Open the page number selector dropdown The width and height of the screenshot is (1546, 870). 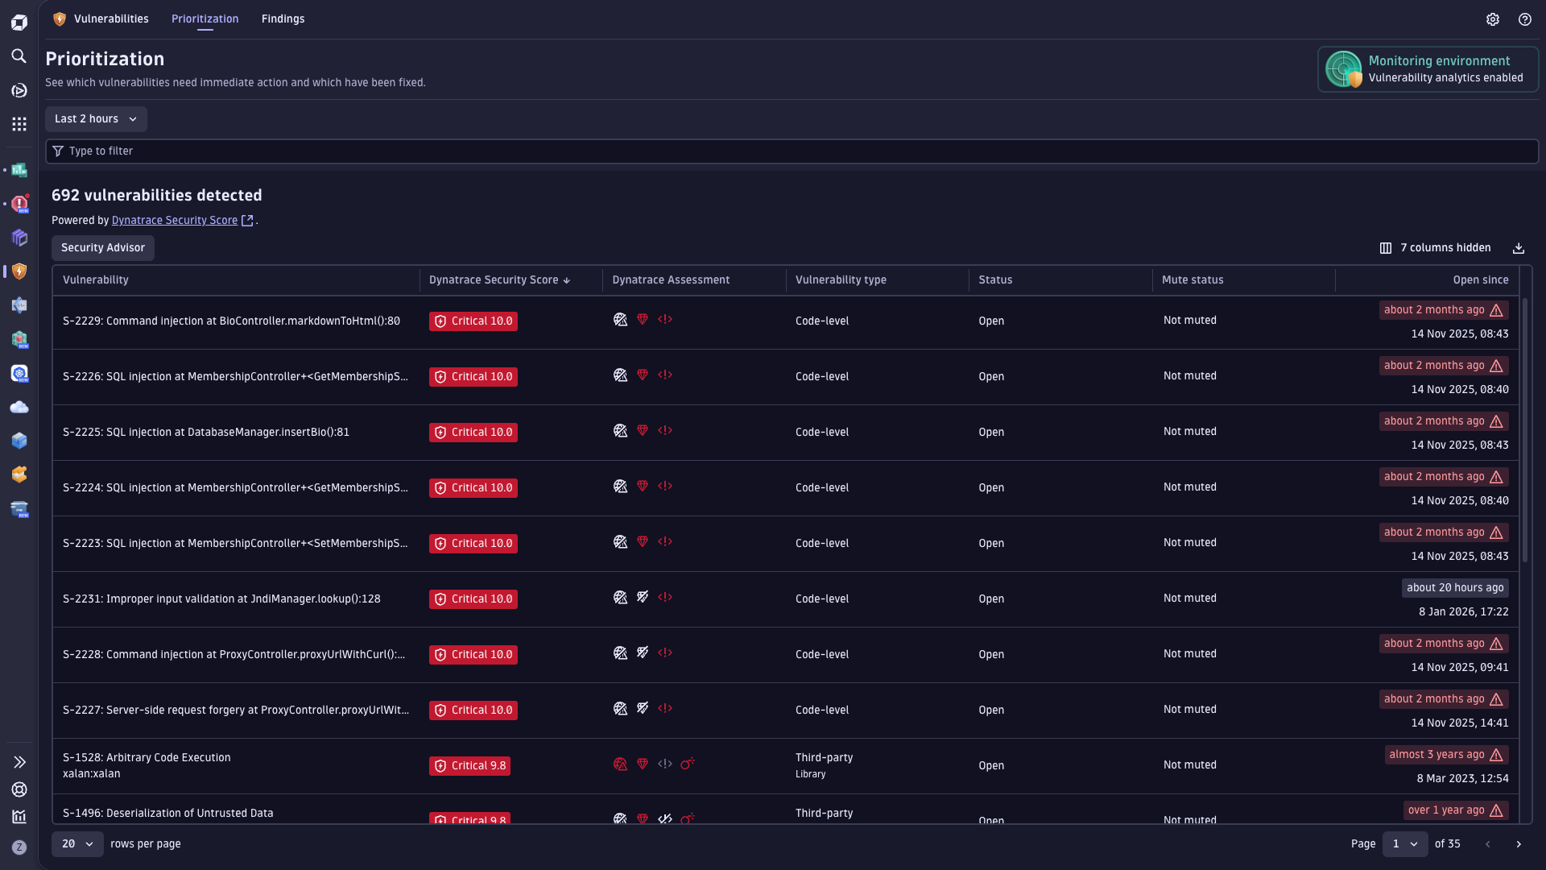[x=1405, y=844]
